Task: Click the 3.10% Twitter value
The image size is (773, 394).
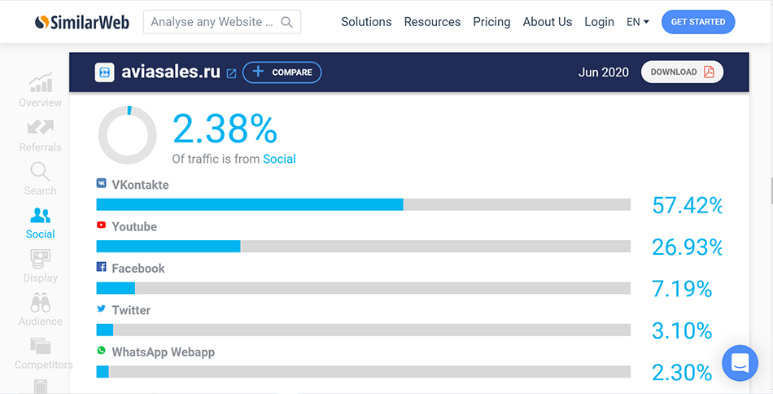Action: 683,331
